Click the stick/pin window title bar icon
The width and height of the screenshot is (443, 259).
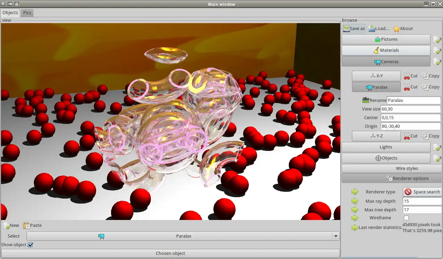10,4
